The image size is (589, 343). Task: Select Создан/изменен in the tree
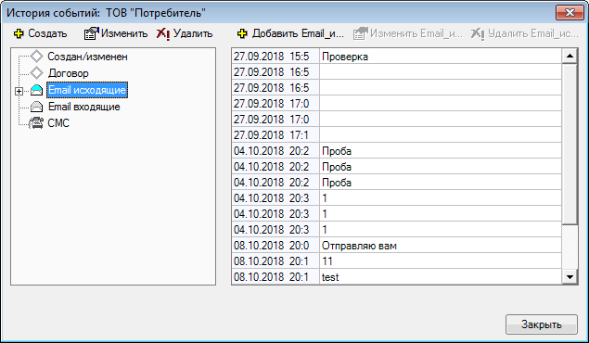(87, 57)
